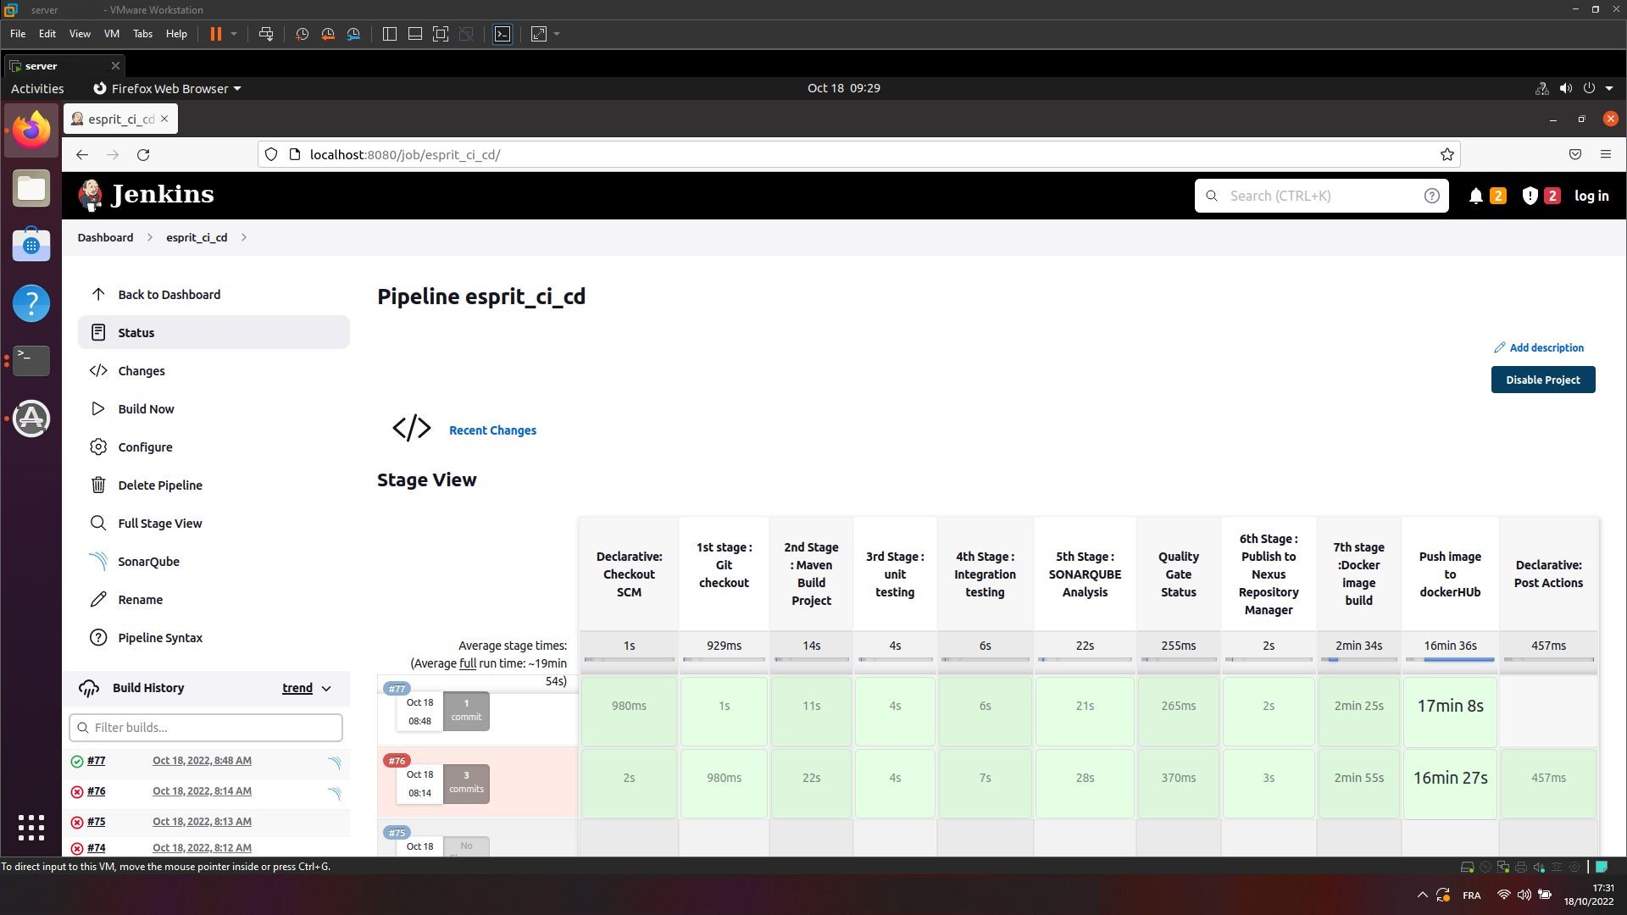
Task: Expand the Build History trend dropdown
Action: (326, 689)
